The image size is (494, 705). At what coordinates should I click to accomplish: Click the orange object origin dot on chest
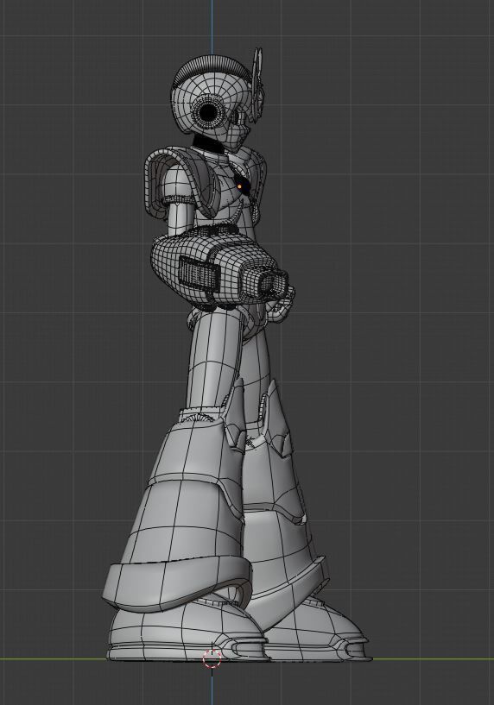click(x=240, y=186)
